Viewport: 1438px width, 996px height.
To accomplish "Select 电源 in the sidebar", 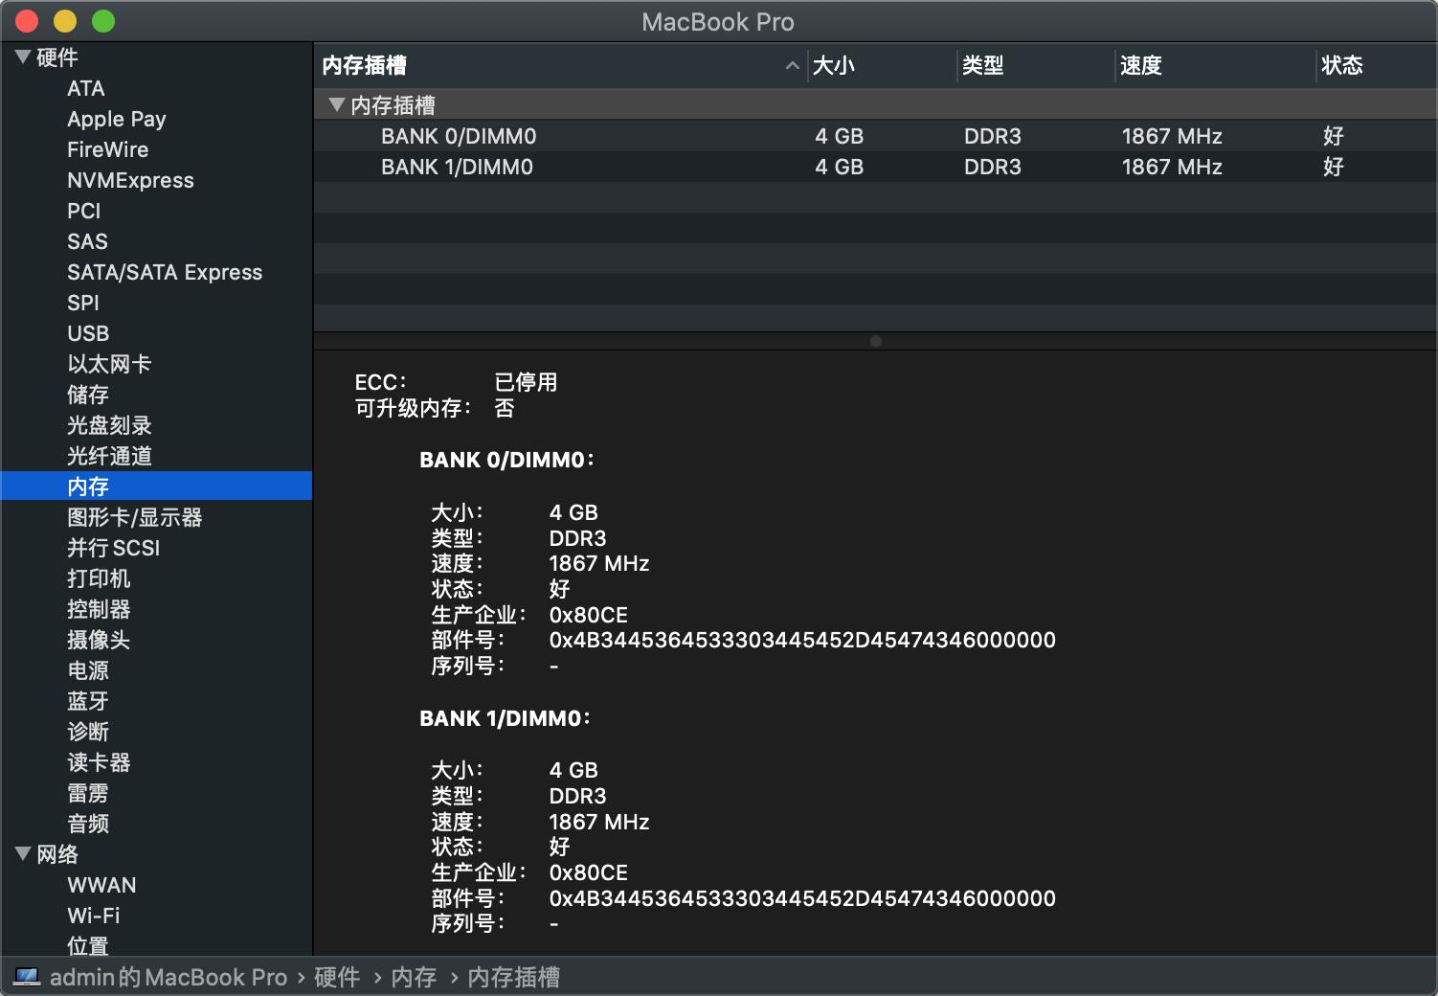I will (87, 669).
